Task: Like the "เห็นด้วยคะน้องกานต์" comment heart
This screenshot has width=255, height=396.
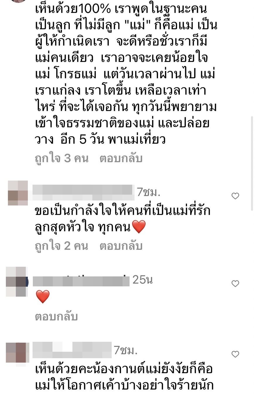Action: (x=235, y=354)
